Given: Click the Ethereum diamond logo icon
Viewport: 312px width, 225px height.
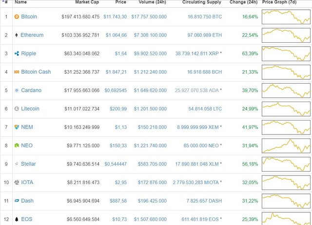Looking at the screenshot, I should pyautogui.click(x=17, y=35).
